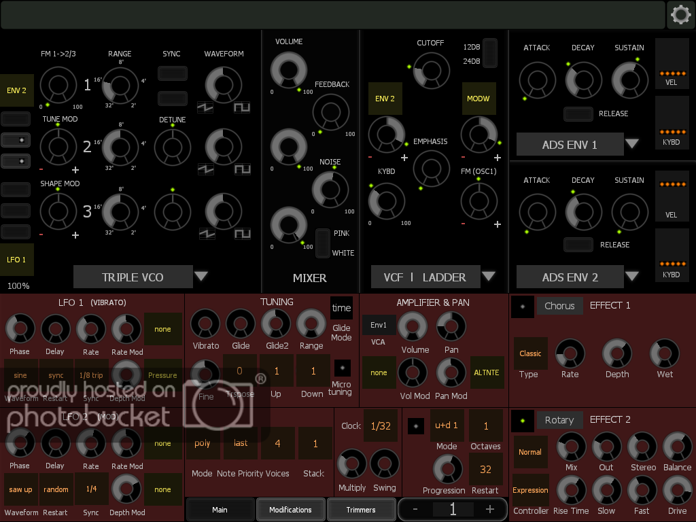Image resolution: width=696 pixels, height=522 pixels.
Task: Open the TRIPLE VCO oscillator type dropdown
Action: (201, 276)
